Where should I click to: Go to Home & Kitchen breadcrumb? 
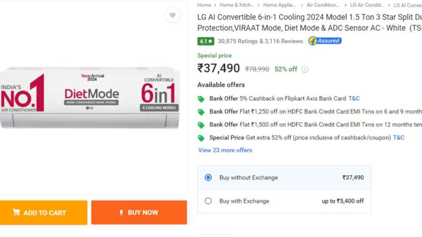pyautogui.click(x=237, y=5)
